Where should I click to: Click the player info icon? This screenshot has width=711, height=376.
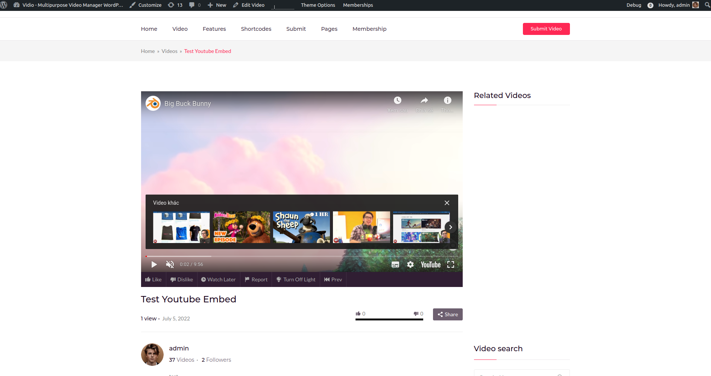point(447,100)
